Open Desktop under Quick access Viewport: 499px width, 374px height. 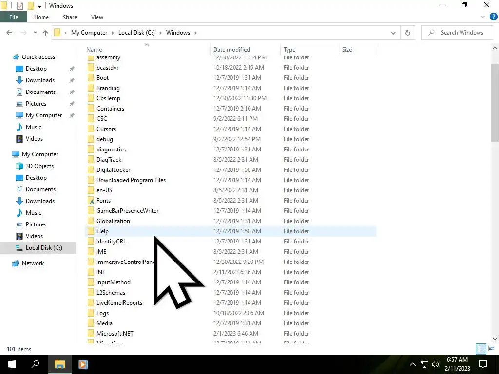pos(36,69)
